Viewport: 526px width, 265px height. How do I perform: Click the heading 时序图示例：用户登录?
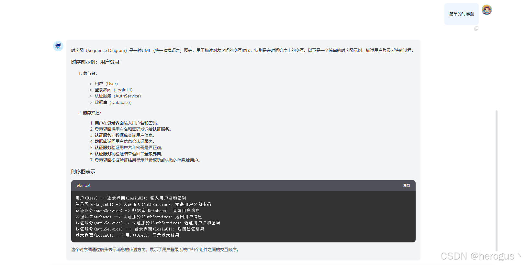[x=95, y=62]
